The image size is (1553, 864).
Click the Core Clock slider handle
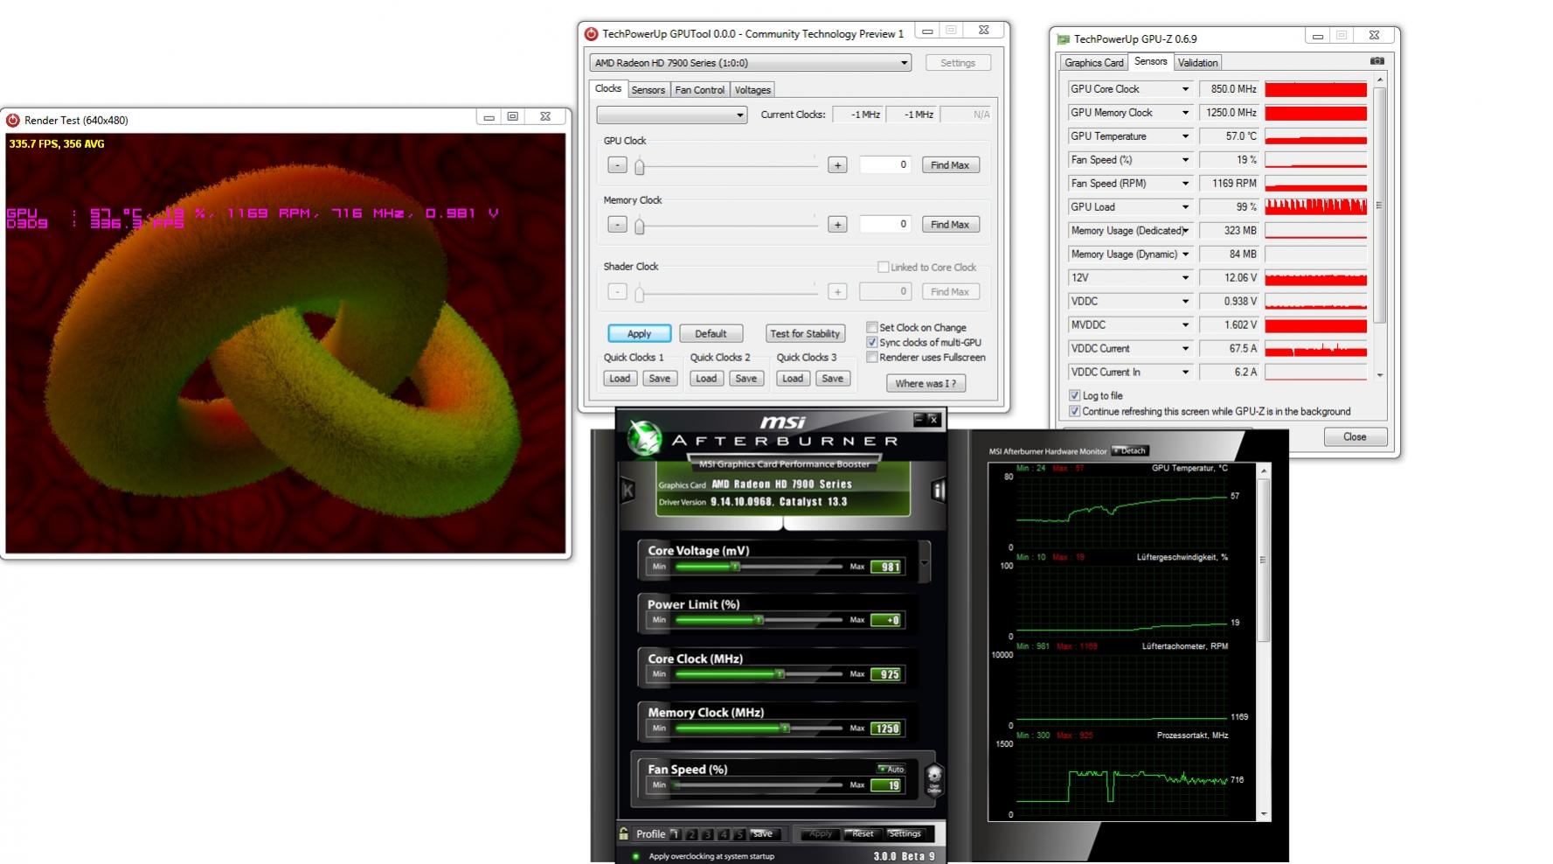coord(780,674)
